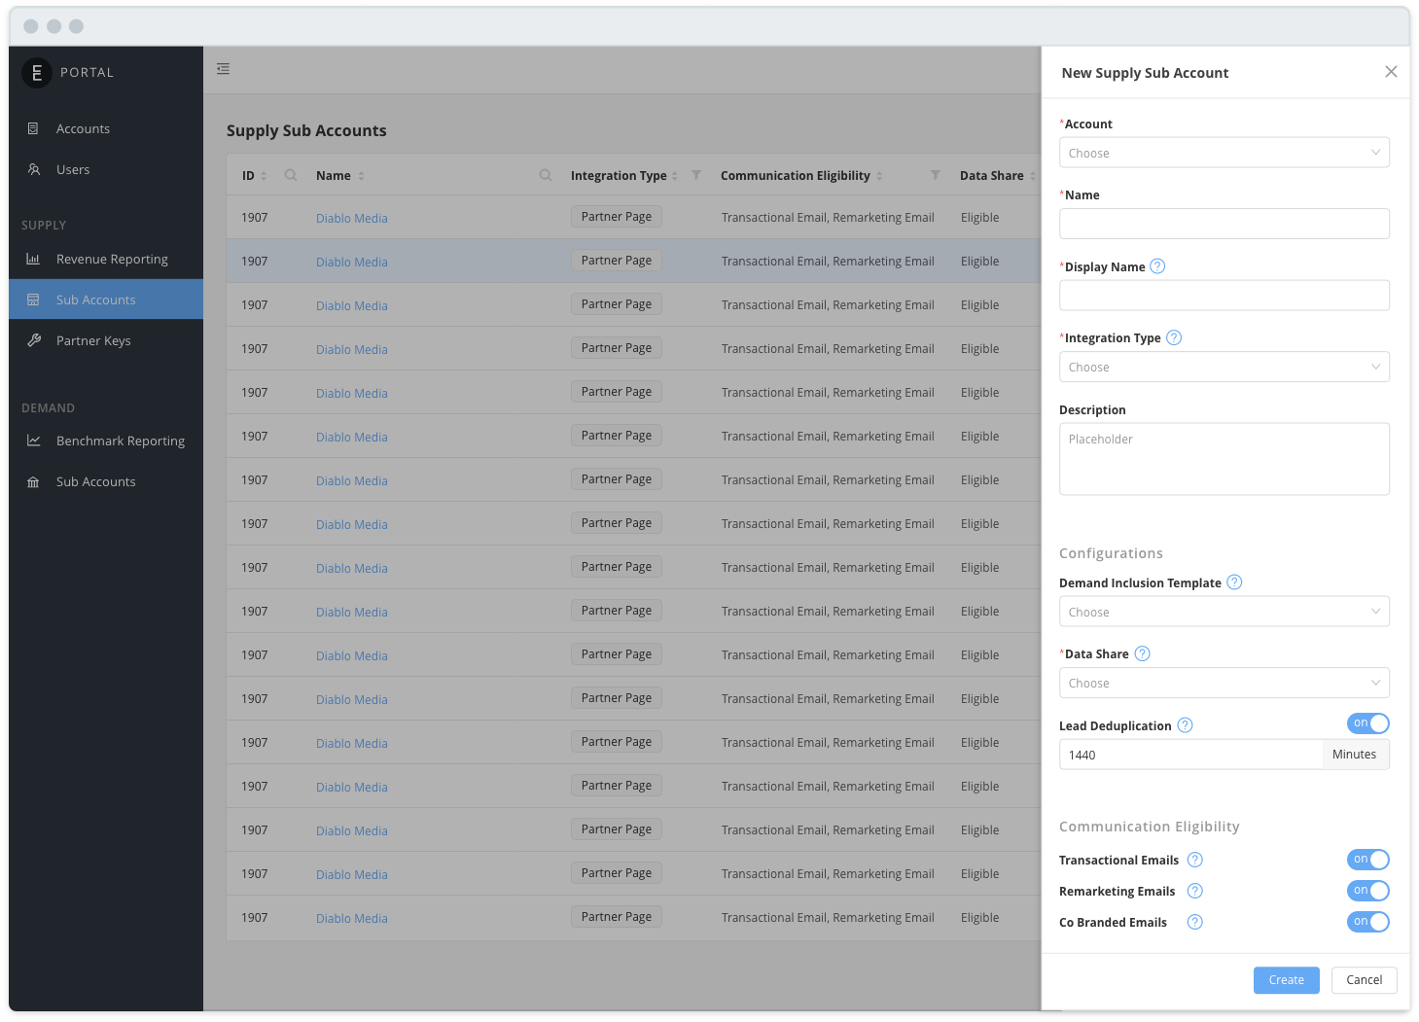1419x1022 pixels.
Task: Click the ID column search icon
Action: pos(291,176)
